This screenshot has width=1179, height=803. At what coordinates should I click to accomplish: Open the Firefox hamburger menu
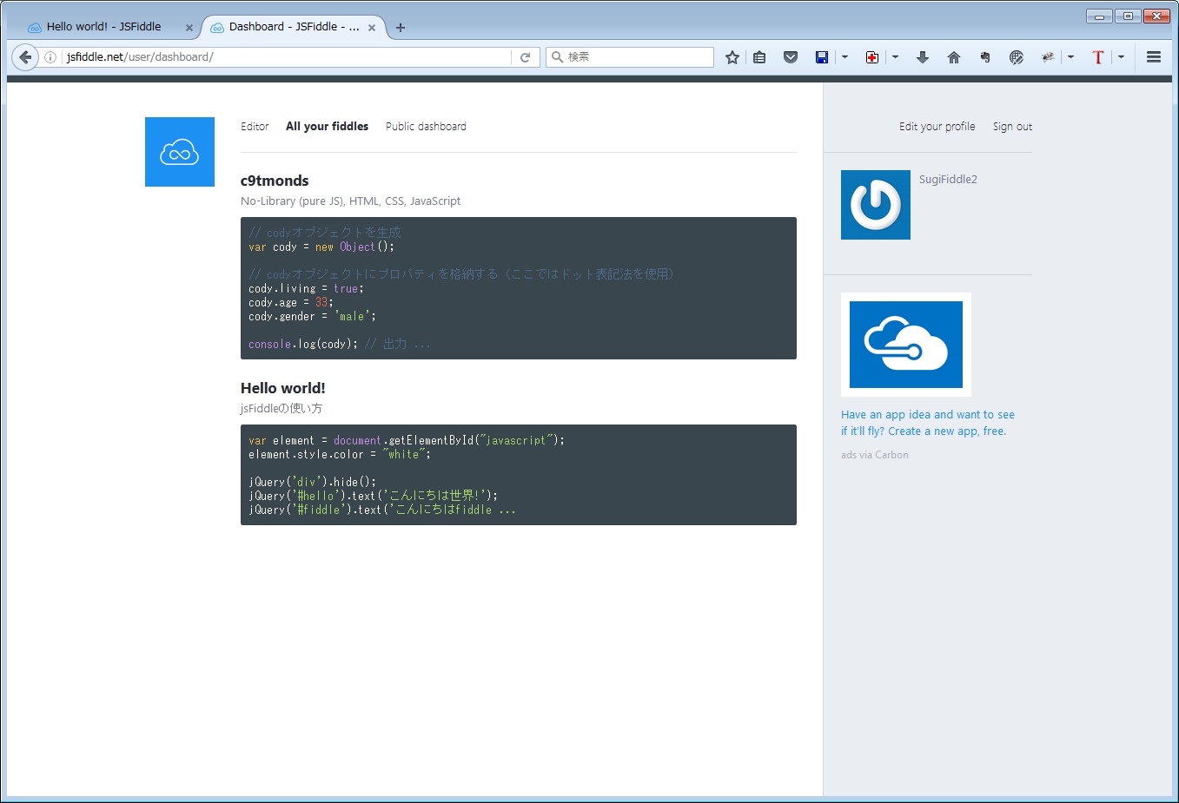[x=1153, y=57]
